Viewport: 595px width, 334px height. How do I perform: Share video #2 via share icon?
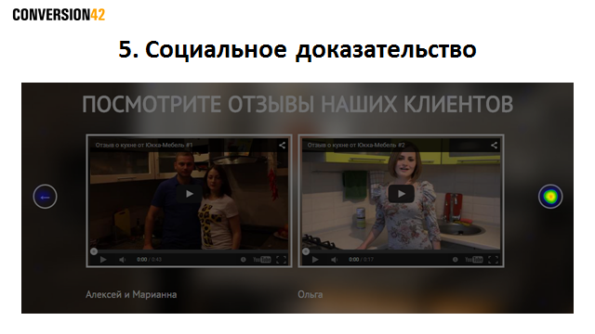tap(494, 145)
